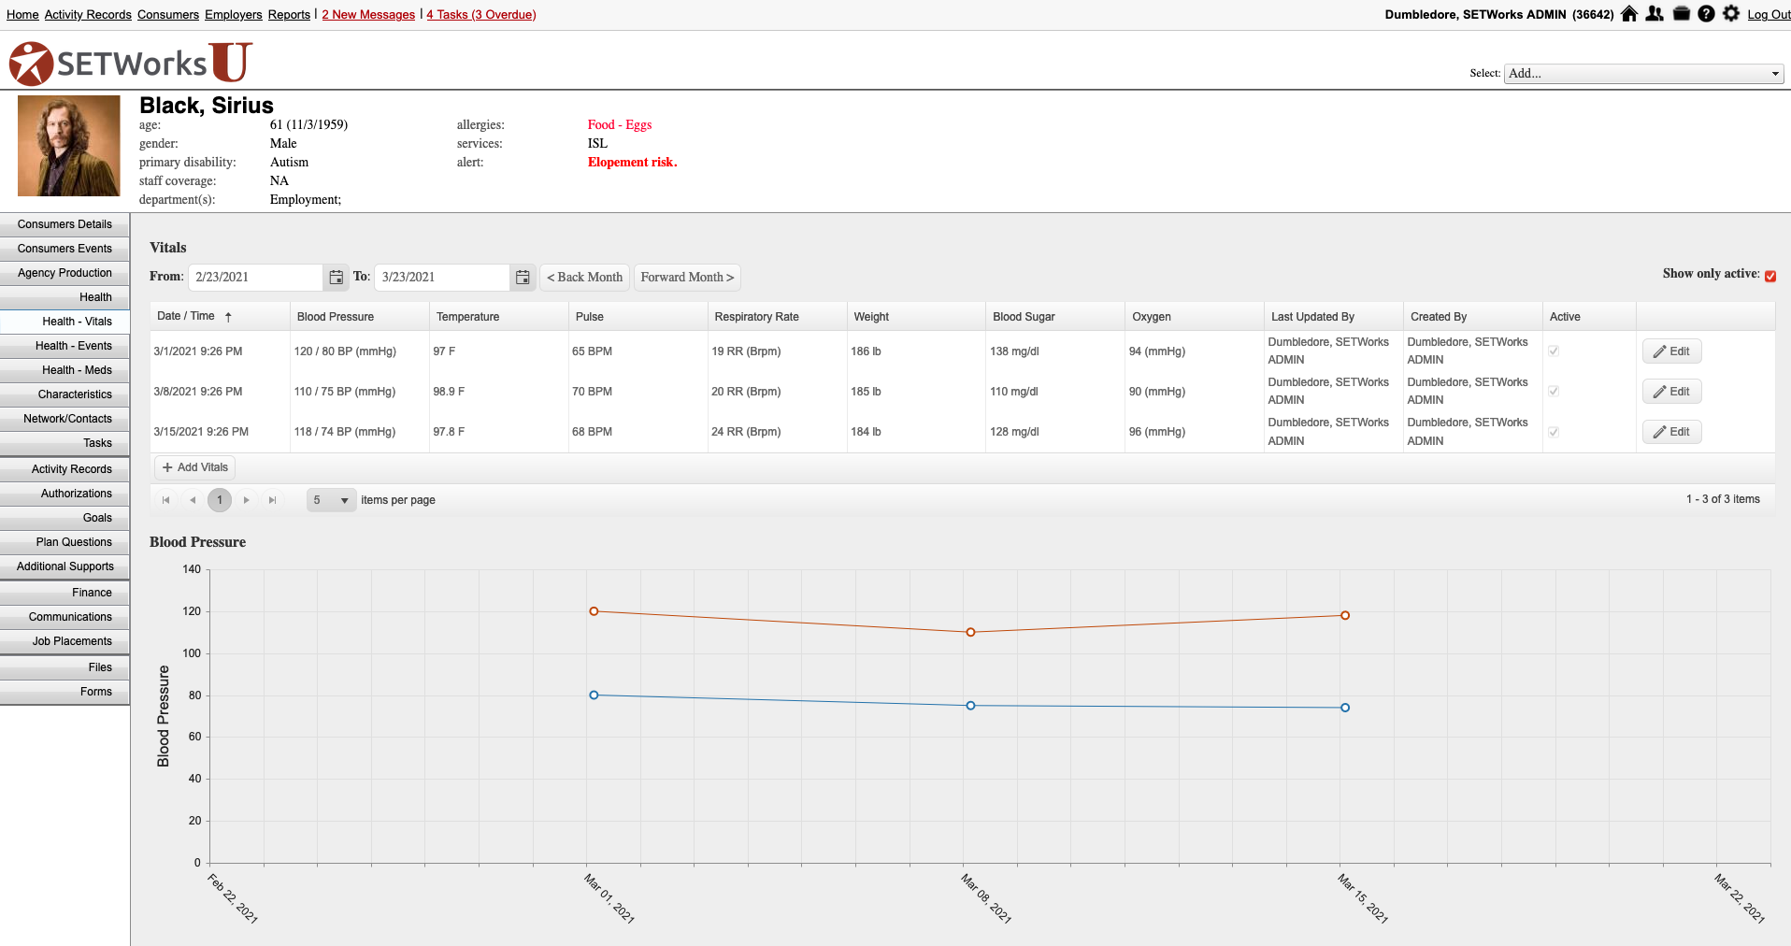Open Characteristics sidebar item

pyautogui.click(x=64, y=394)
